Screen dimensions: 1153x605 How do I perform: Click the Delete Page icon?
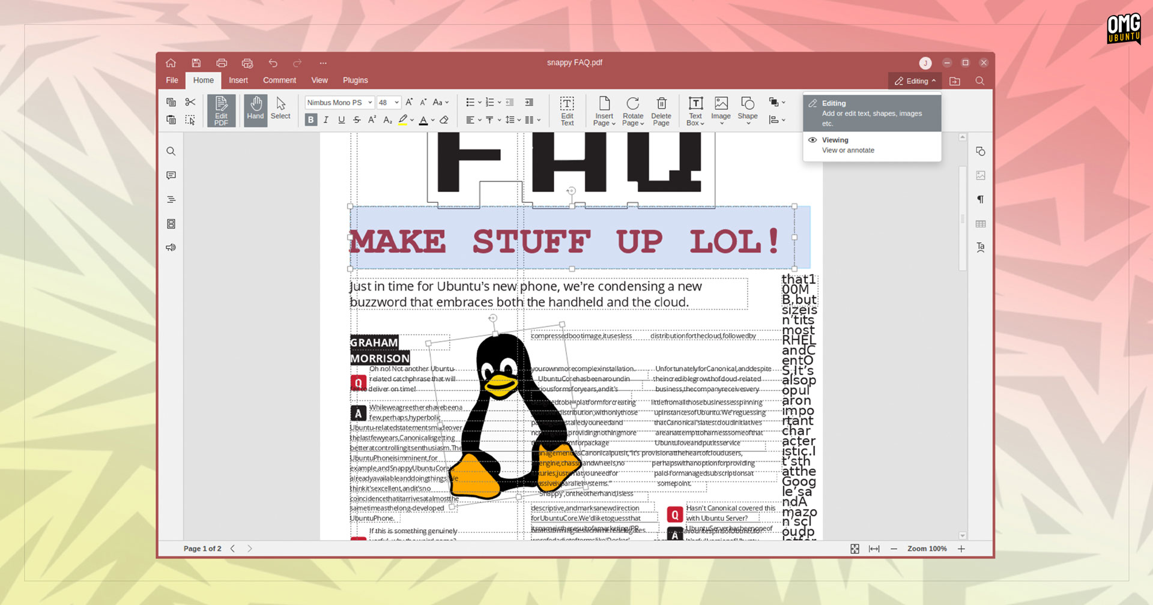tap(661, 110)
